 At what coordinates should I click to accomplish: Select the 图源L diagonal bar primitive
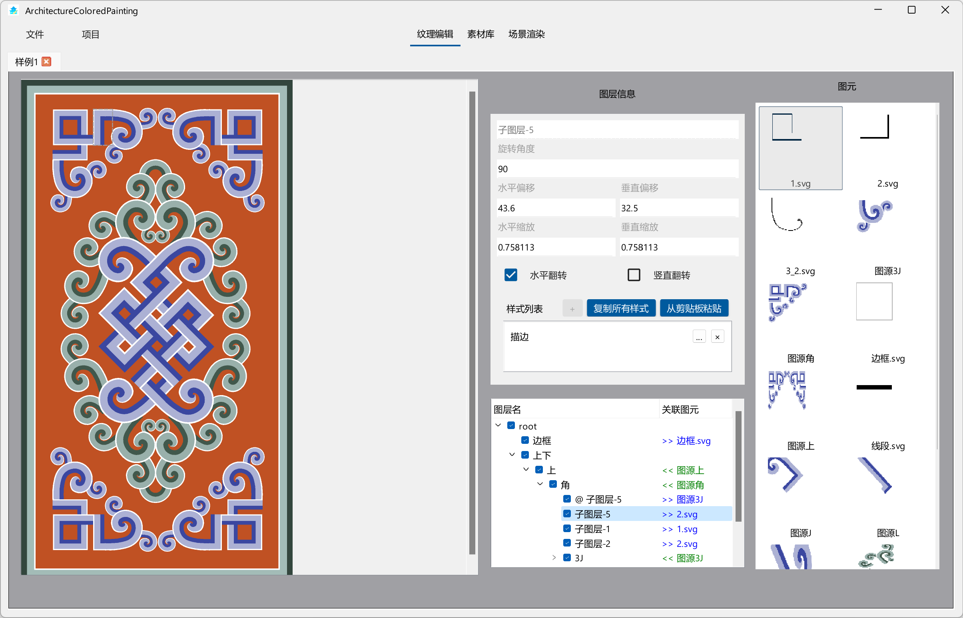(887, 498)
